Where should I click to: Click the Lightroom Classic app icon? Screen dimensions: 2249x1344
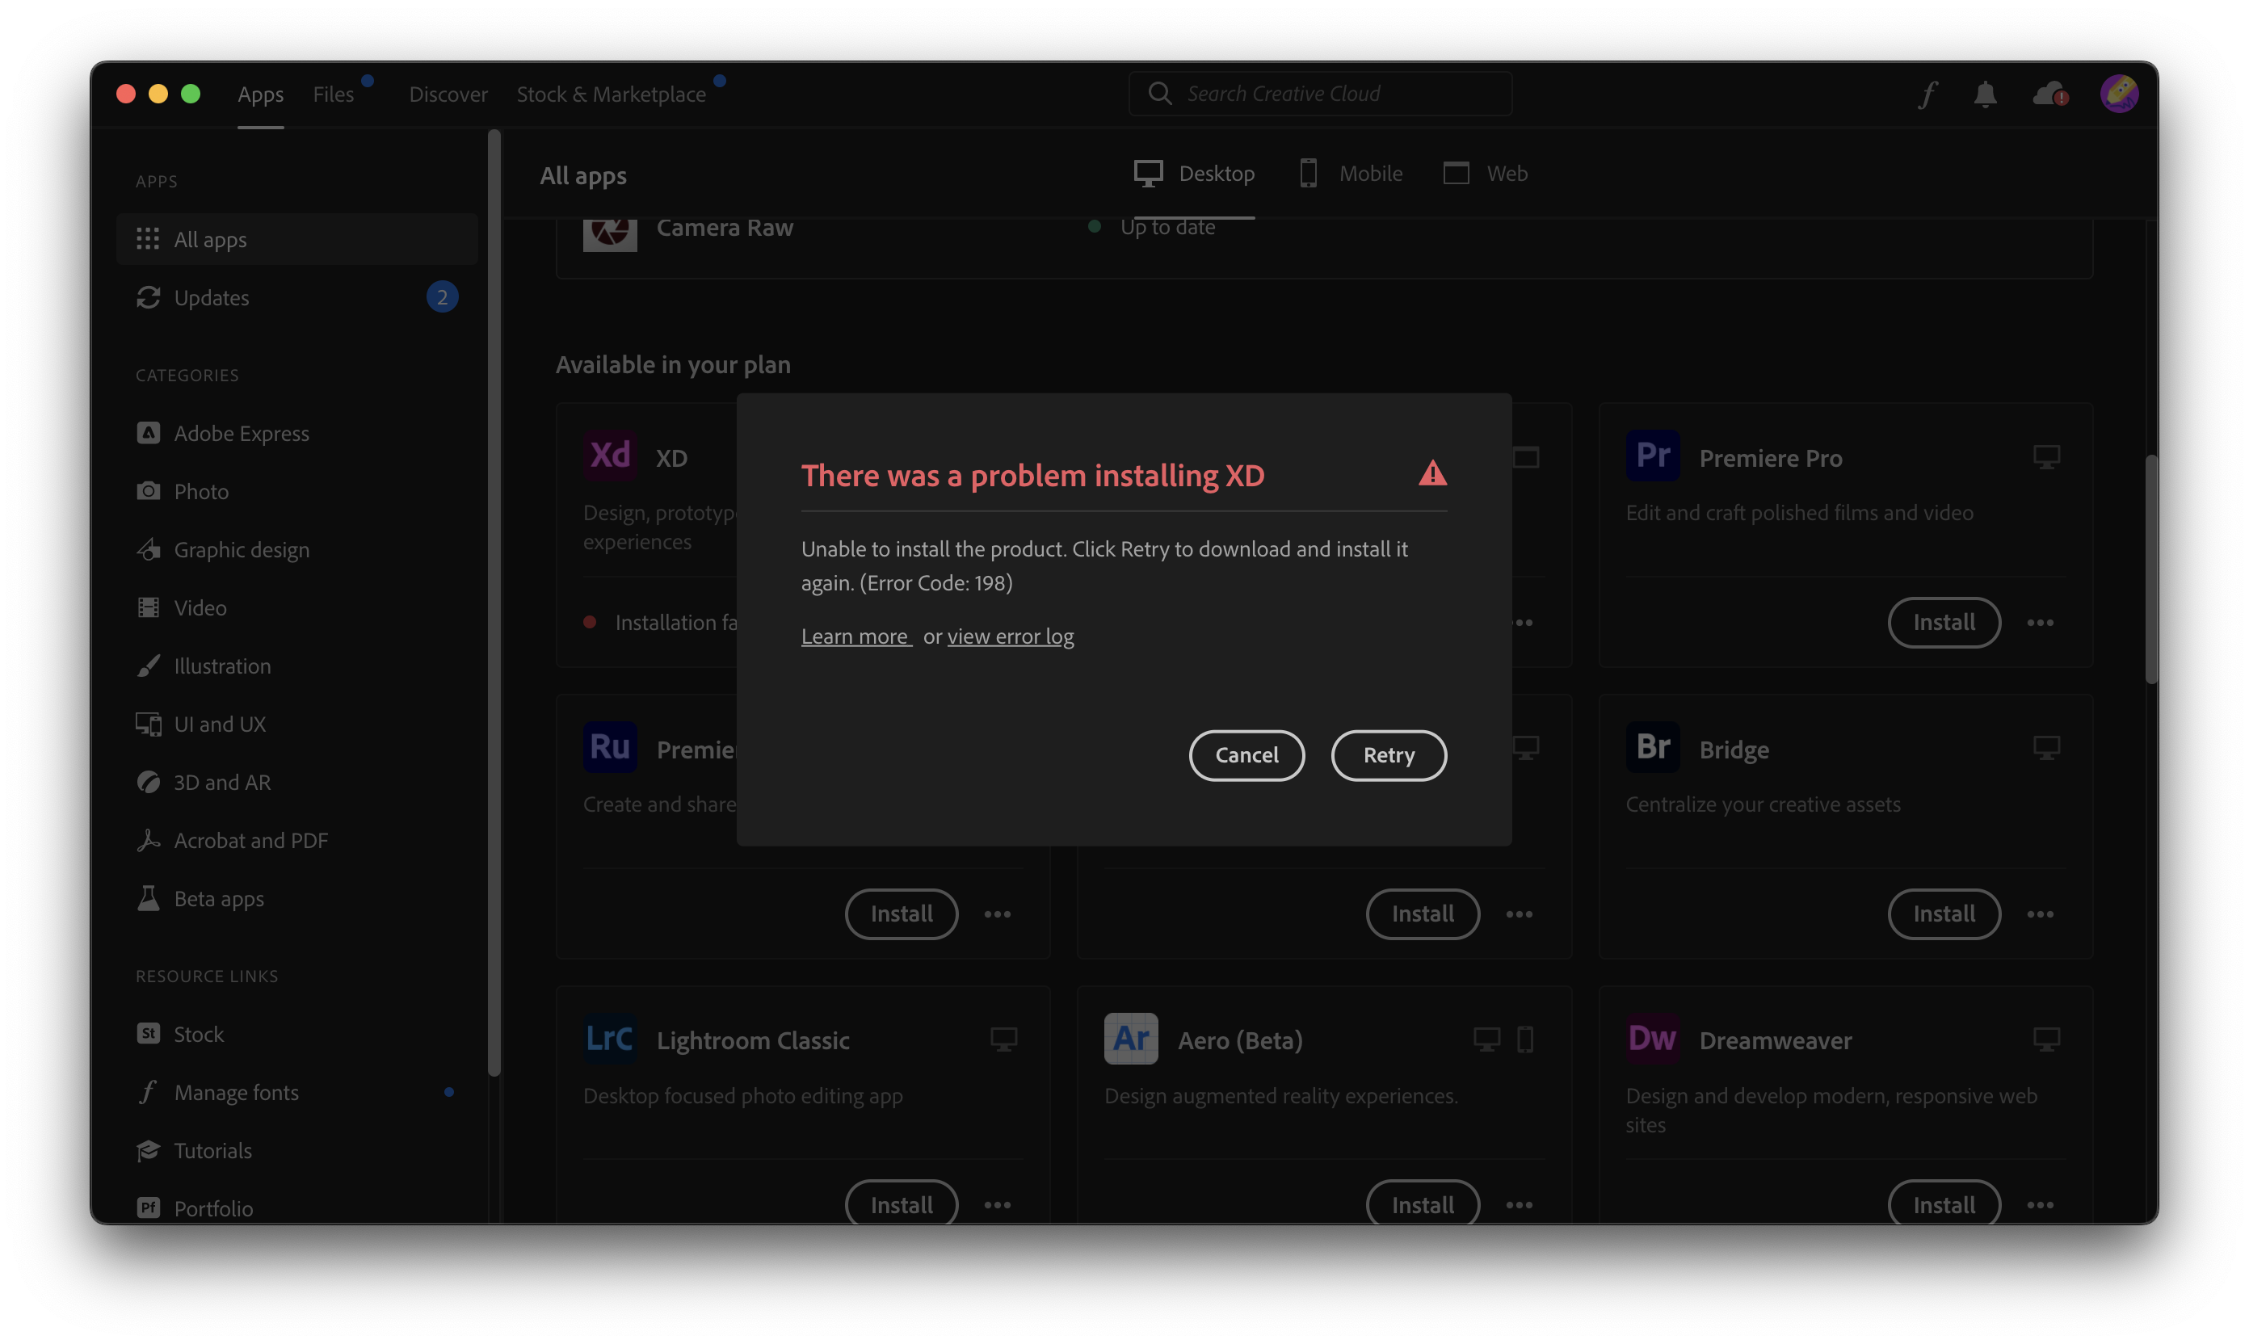610,1038
